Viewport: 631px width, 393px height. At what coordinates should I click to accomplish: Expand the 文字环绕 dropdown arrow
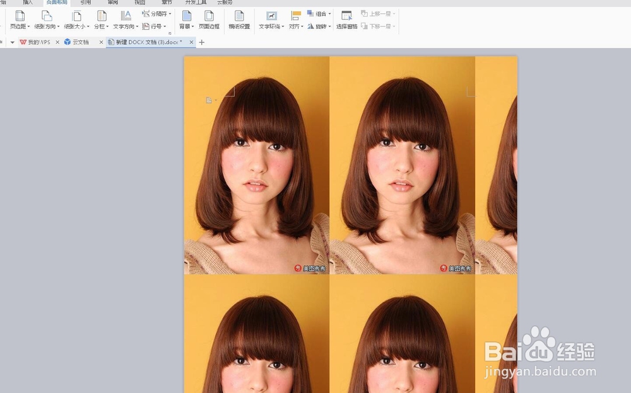coord(283,26)
